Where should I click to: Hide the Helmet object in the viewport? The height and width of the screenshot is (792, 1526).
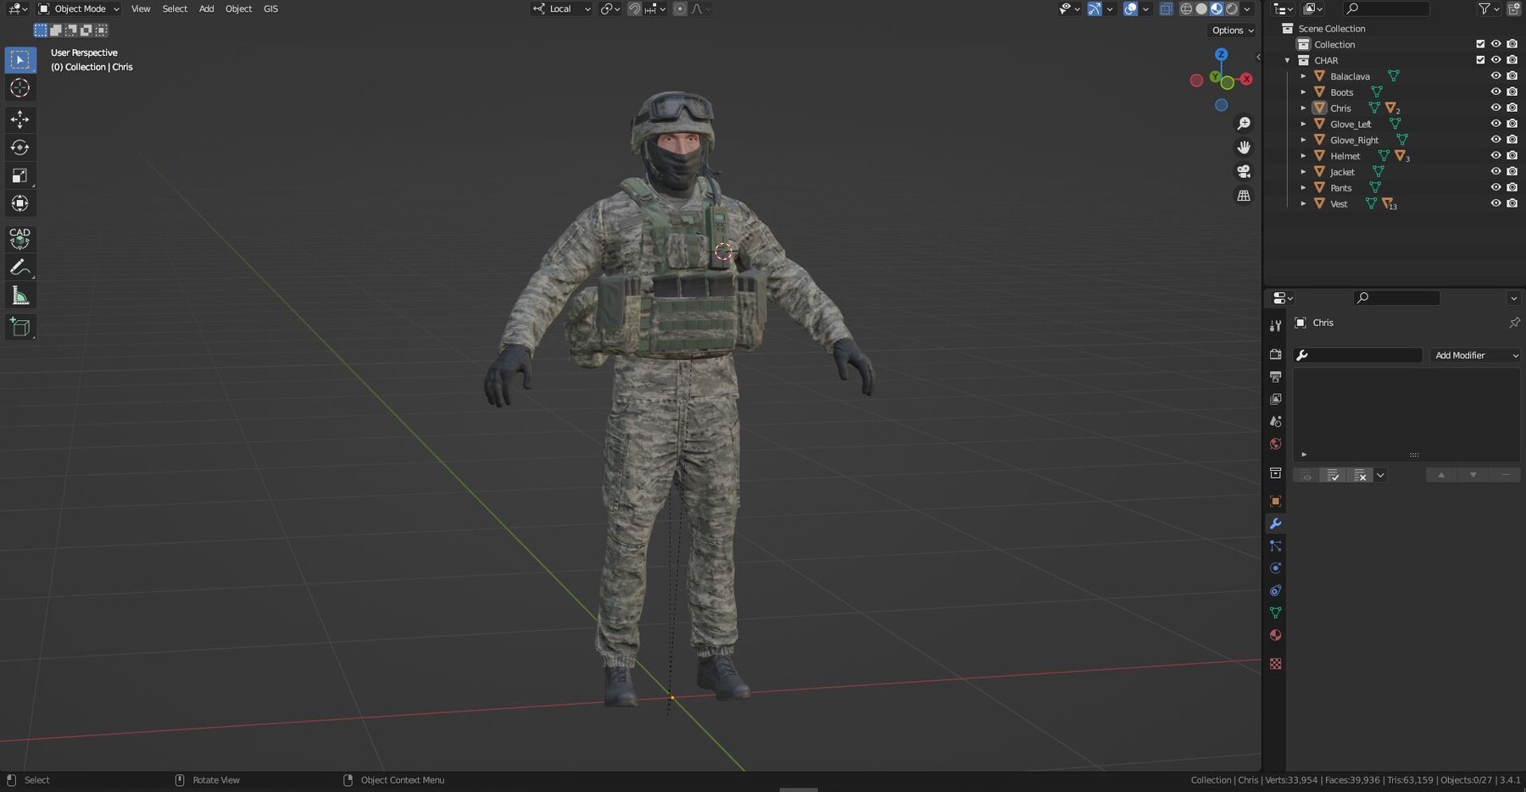[x=1495, y=155]
